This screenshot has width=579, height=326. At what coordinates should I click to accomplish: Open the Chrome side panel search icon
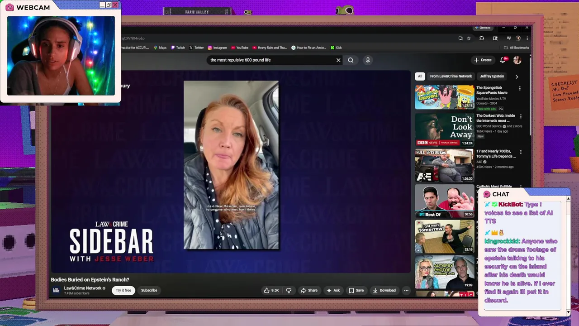(495, 38)
